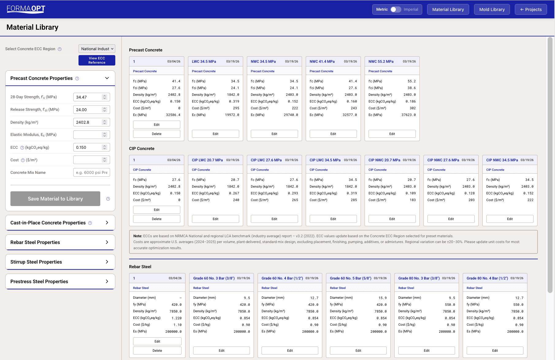Switch to the Mold Library
The height and width of the screenshot is (360, 555).
492,9
